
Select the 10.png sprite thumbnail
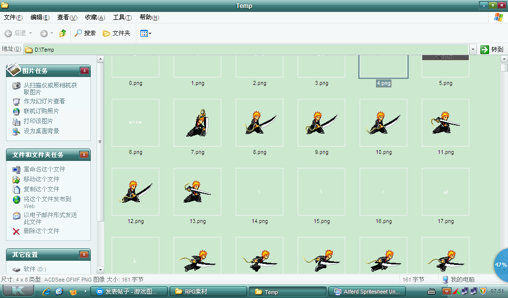[x=383, y=123]
